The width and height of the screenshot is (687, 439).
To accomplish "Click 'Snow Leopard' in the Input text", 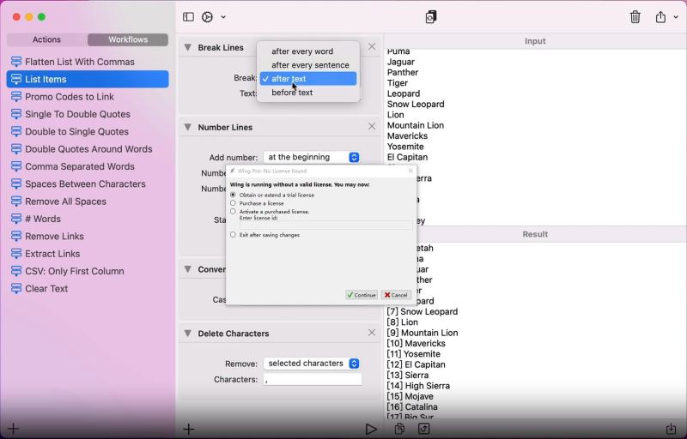I will click(416, 104).
